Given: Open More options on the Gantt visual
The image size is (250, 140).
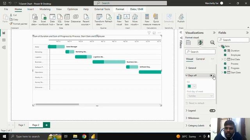Looking at the screenshot, I should point(159,33).
